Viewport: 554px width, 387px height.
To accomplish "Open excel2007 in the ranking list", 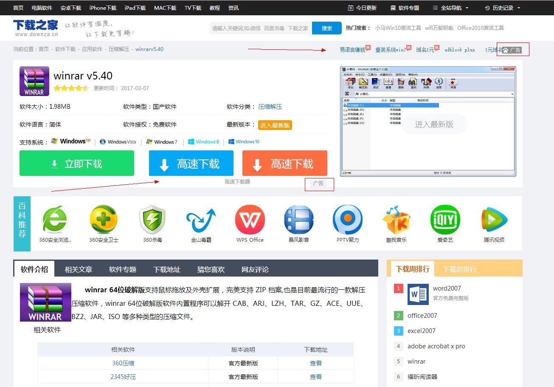I will tap(422, 331).
